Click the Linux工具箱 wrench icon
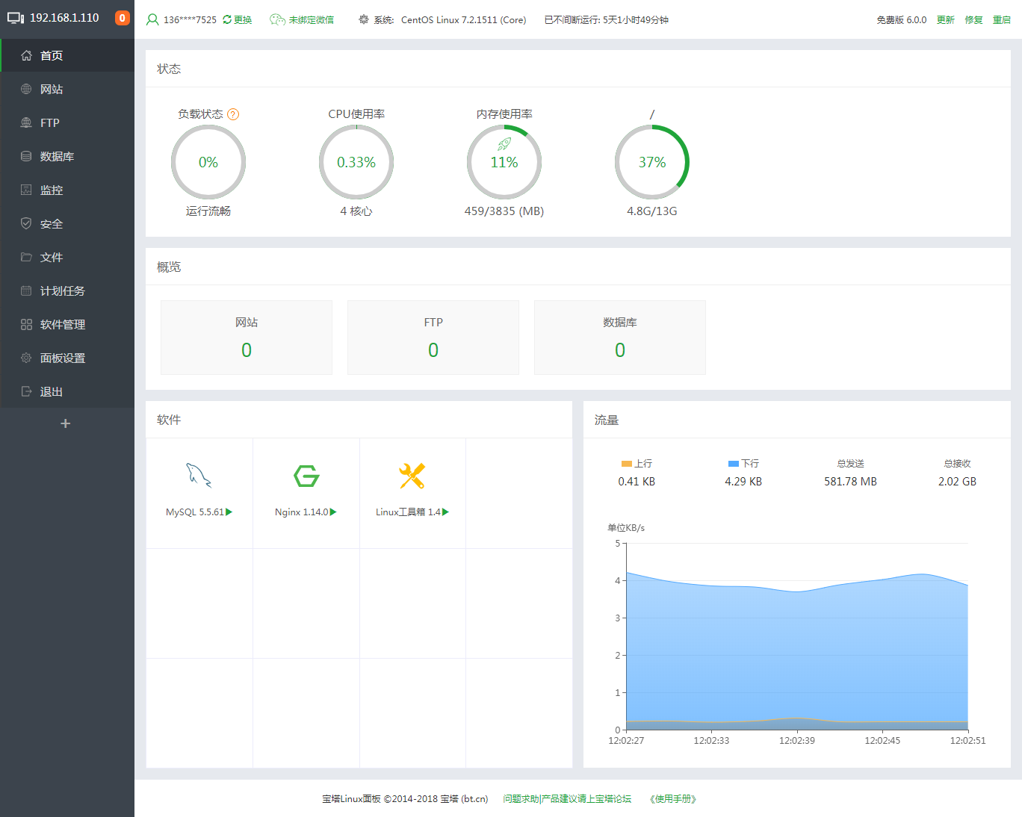The width and height of the screenshot is (1022, 817). pos(412,476)
